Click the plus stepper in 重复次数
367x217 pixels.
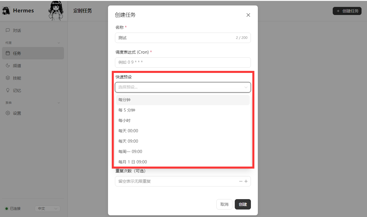pyautogui.click(x=246, y=181)
